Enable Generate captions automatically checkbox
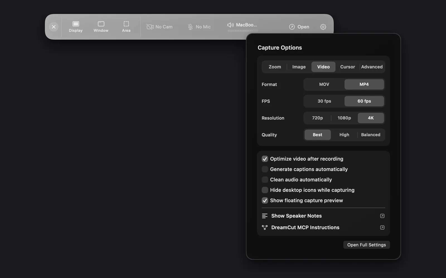Viewport: 446px width, 278px height. point(265,169)
